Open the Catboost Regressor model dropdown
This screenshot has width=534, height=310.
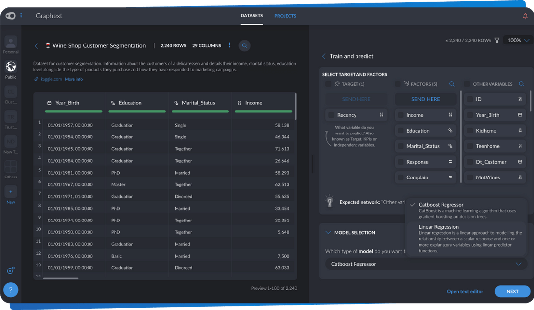click(x=425, y=264)
